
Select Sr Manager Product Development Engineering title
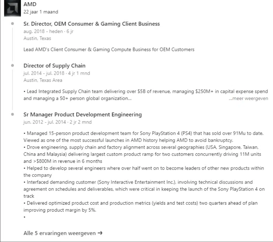tap(83, 114)
